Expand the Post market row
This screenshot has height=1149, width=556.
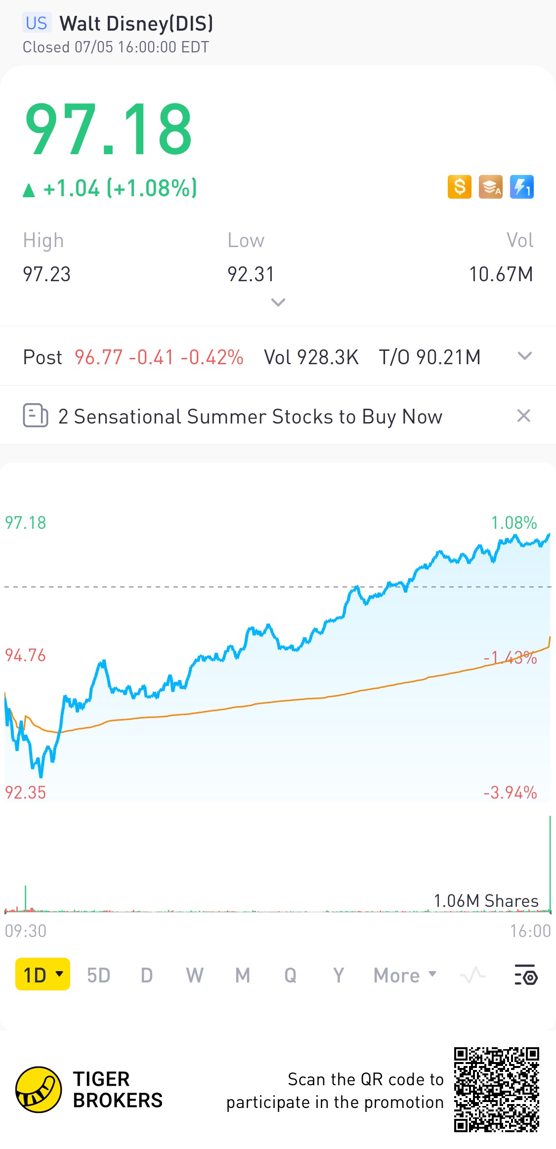click(x=524, y=356)
